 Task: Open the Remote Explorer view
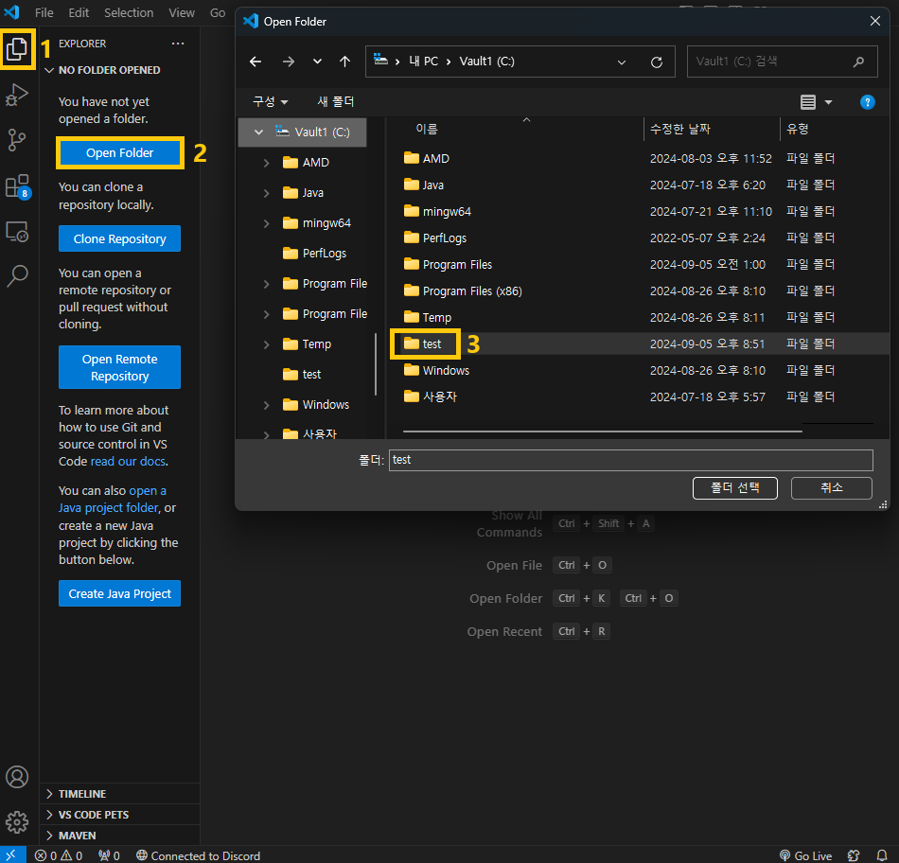17,232
